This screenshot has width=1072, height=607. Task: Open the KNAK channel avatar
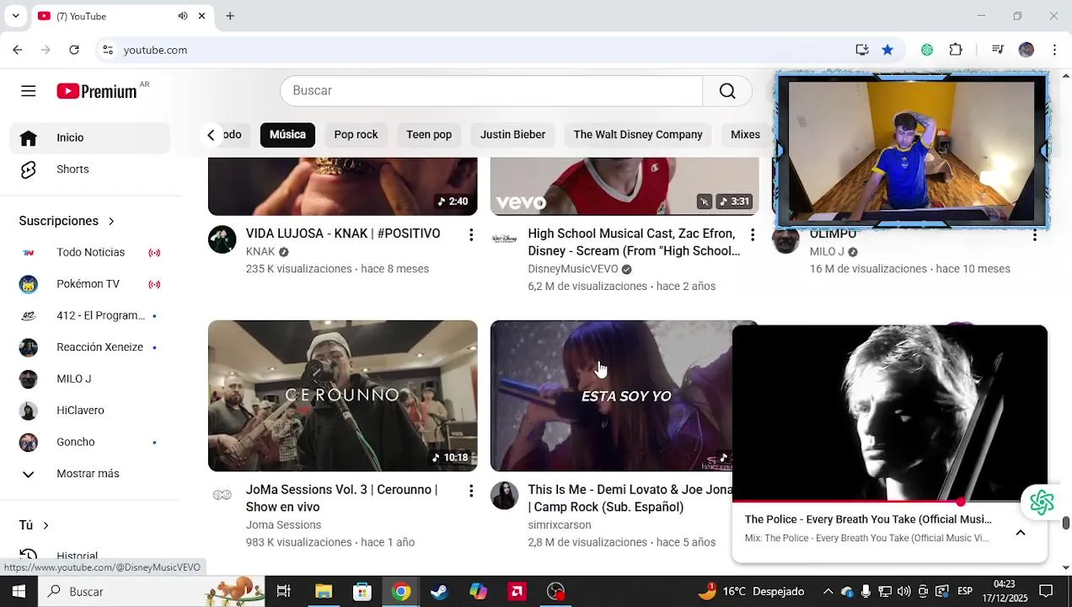tap(222, 239)
